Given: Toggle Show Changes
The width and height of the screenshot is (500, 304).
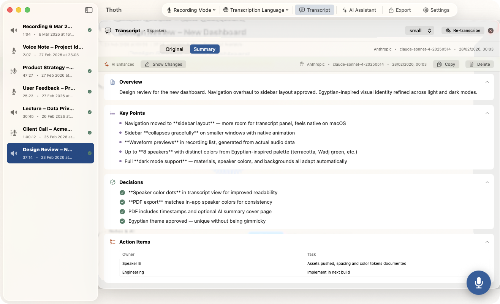Looking at the screenshot, I should coord(163,65).
